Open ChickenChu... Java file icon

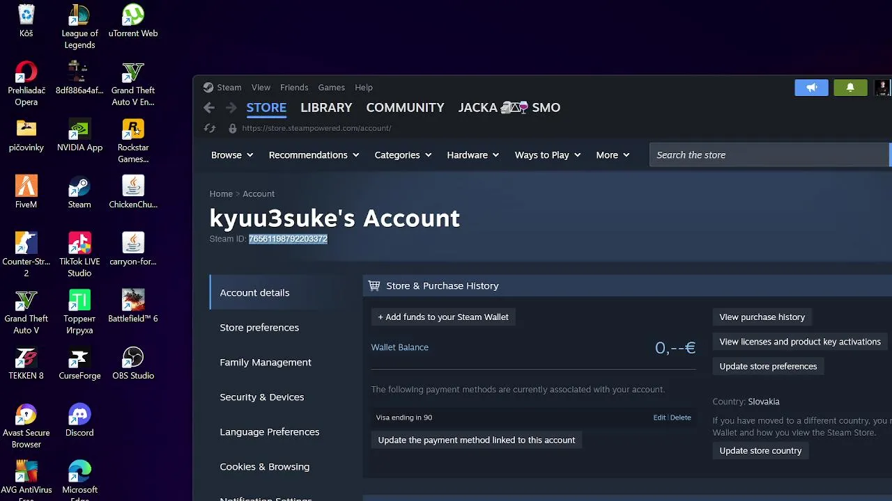pyautogui.click(x=133, y=192)
